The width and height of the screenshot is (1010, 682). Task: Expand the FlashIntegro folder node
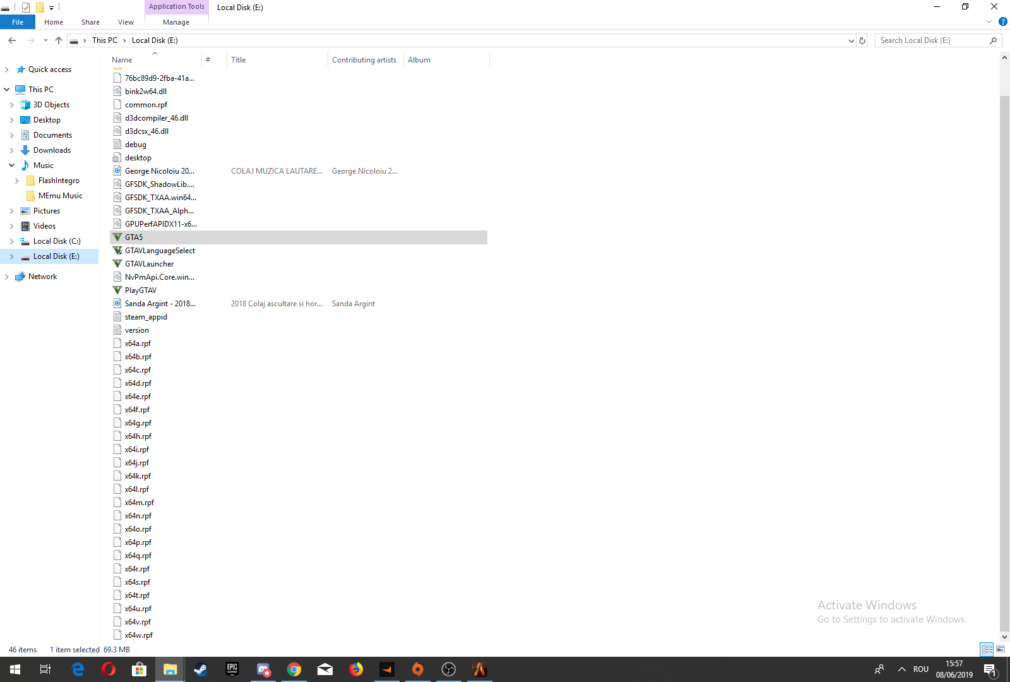(x=17, y=181)
